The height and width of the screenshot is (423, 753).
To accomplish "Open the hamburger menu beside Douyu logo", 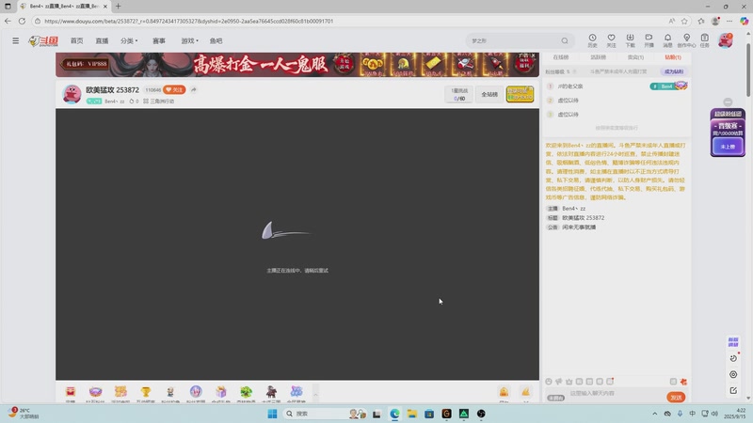I will click(15, 40).
